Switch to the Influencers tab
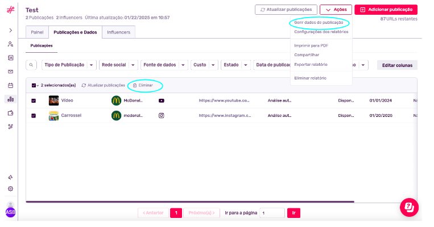The height and width of the screenshot is (227, 434). tap(118, 32)
